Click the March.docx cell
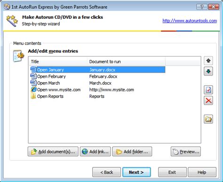223x182 pixels. 100,83
